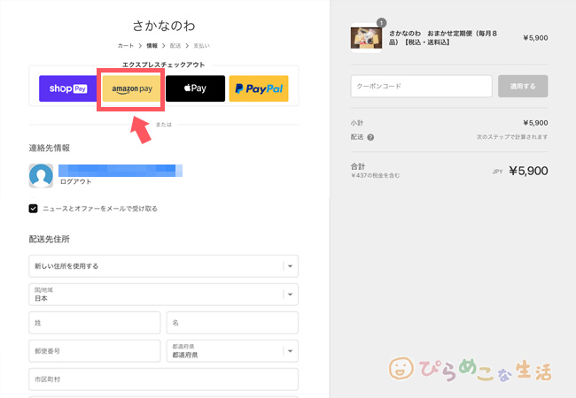The height and width of the screenshot is (398, 576).
Task: Focus the 市区町村 input field
Action: 163,379
